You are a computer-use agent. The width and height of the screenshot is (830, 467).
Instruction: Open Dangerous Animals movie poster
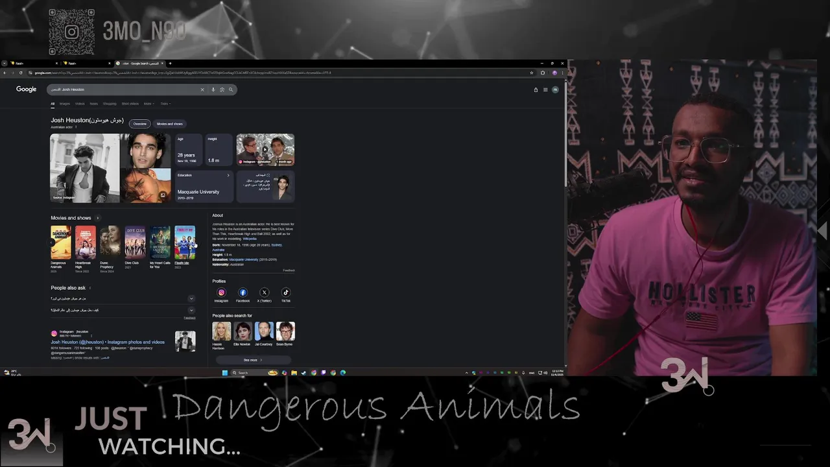tap(61, 242)
